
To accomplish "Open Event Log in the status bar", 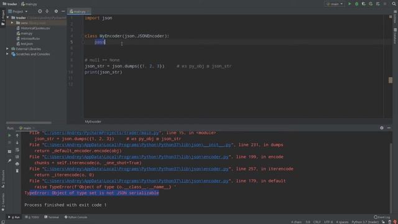I will tap(382, 217).
